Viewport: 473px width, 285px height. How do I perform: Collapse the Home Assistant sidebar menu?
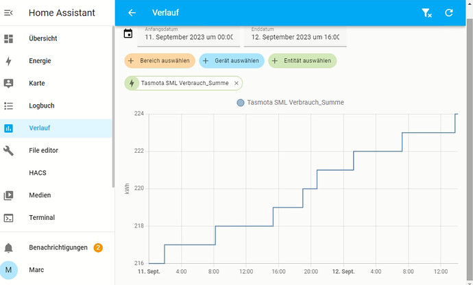[9, 12]
